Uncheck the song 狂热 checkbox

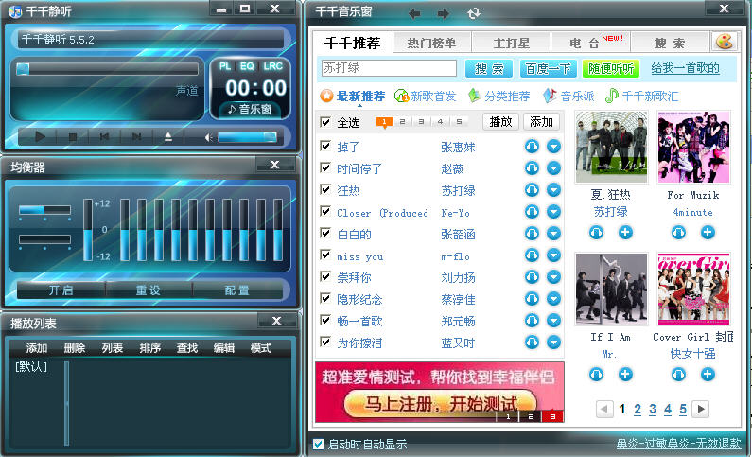pyautogui.click(x=326, y=190)
